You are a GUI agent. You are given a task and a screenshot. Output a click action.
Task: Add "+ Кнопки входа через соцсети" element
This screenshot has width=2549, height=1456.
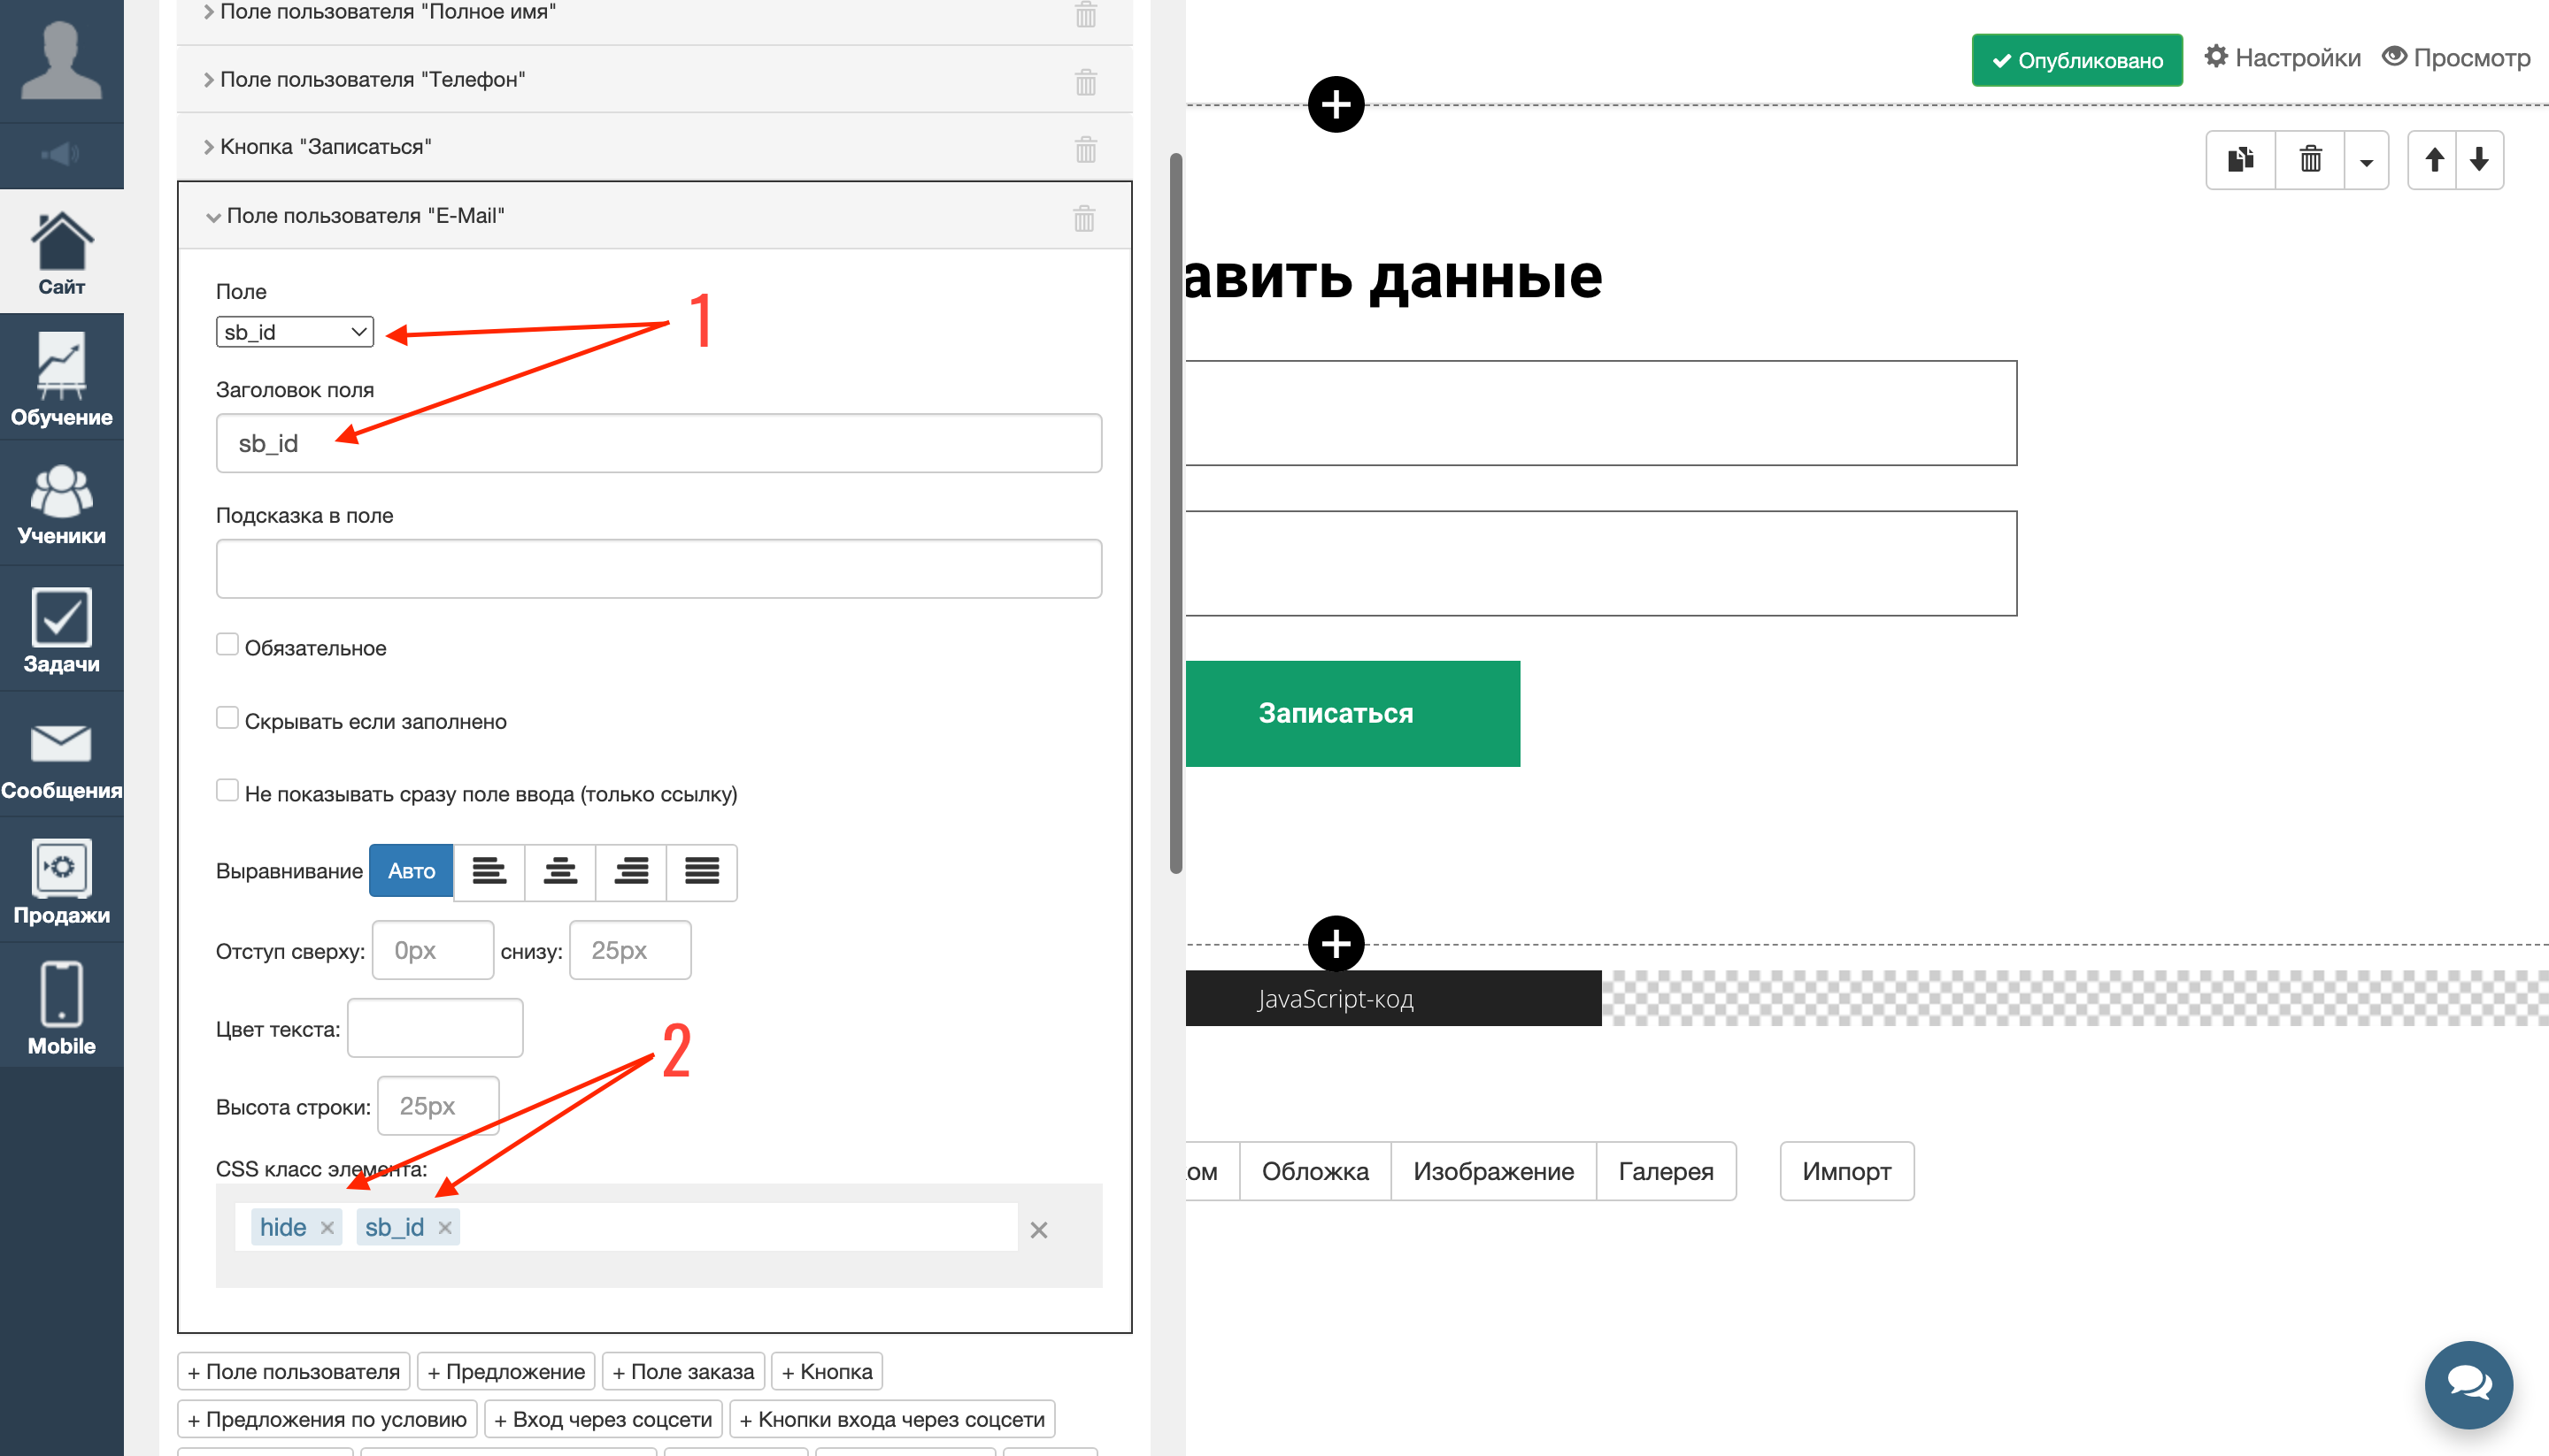point(892,1419)
